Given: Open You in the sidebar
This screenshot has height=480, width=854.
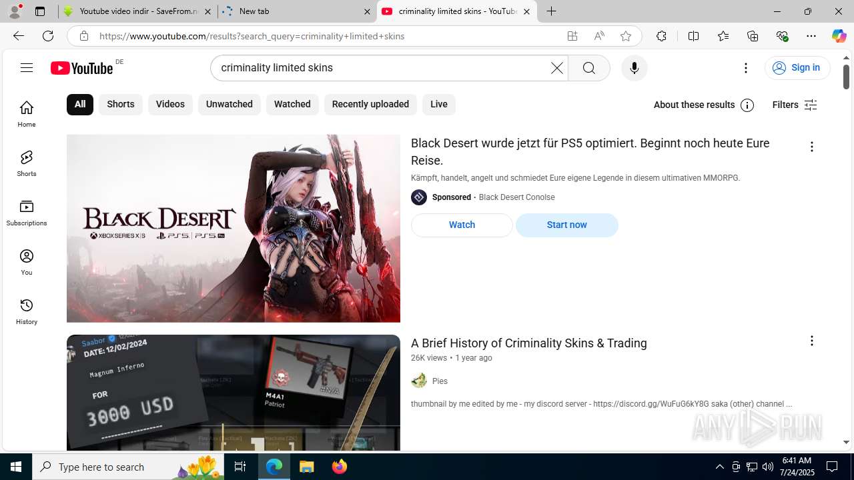Looking at the screenshot, I should 27,262.
